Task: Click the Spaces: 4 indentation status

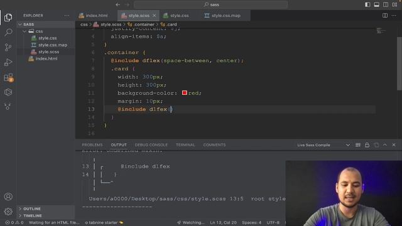Action: point(251,223)
